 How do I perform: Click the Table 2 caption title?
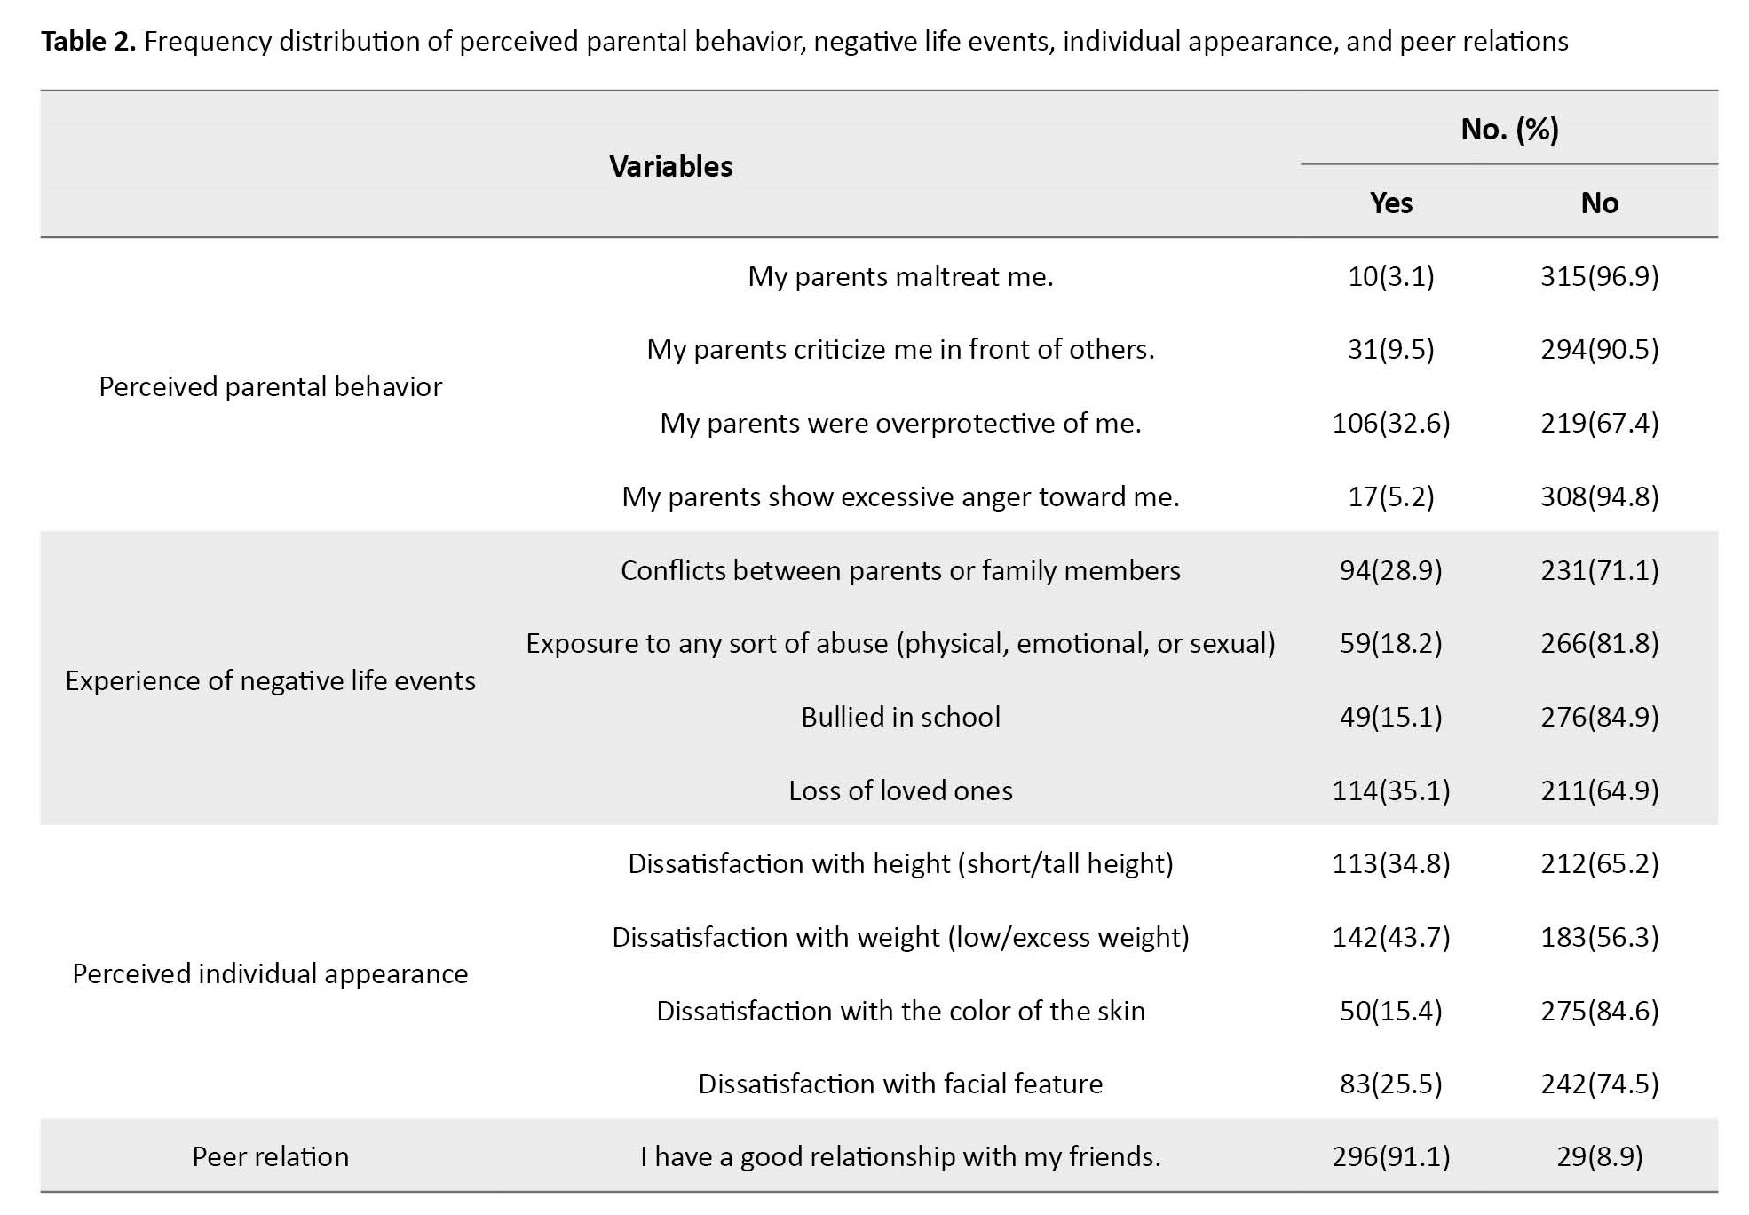pos(804,42)
